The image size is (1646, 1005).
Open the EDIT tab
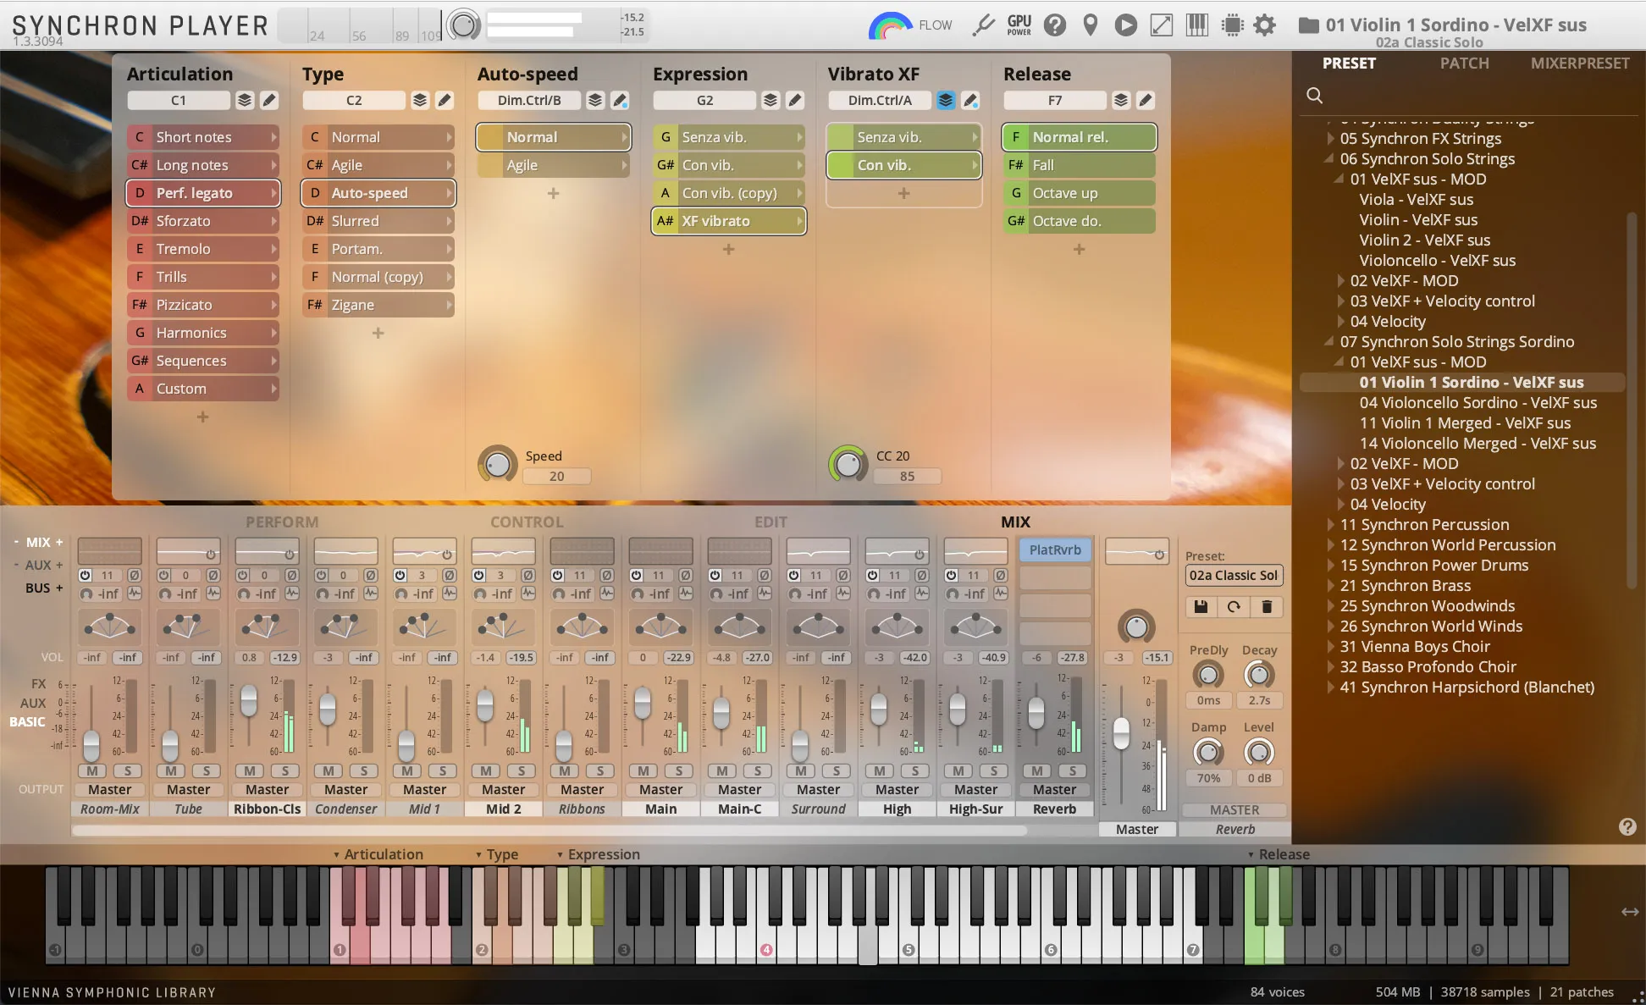pos(771,522)
